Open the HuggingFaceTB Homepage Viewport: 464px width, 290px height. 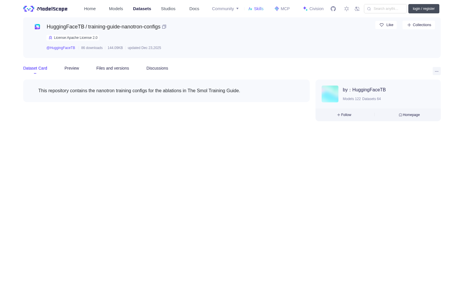coord(409,115)
